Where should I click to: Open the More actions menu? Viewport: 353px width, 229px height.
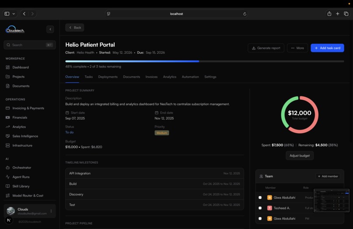pyautogui.click(x=297, y=48)
